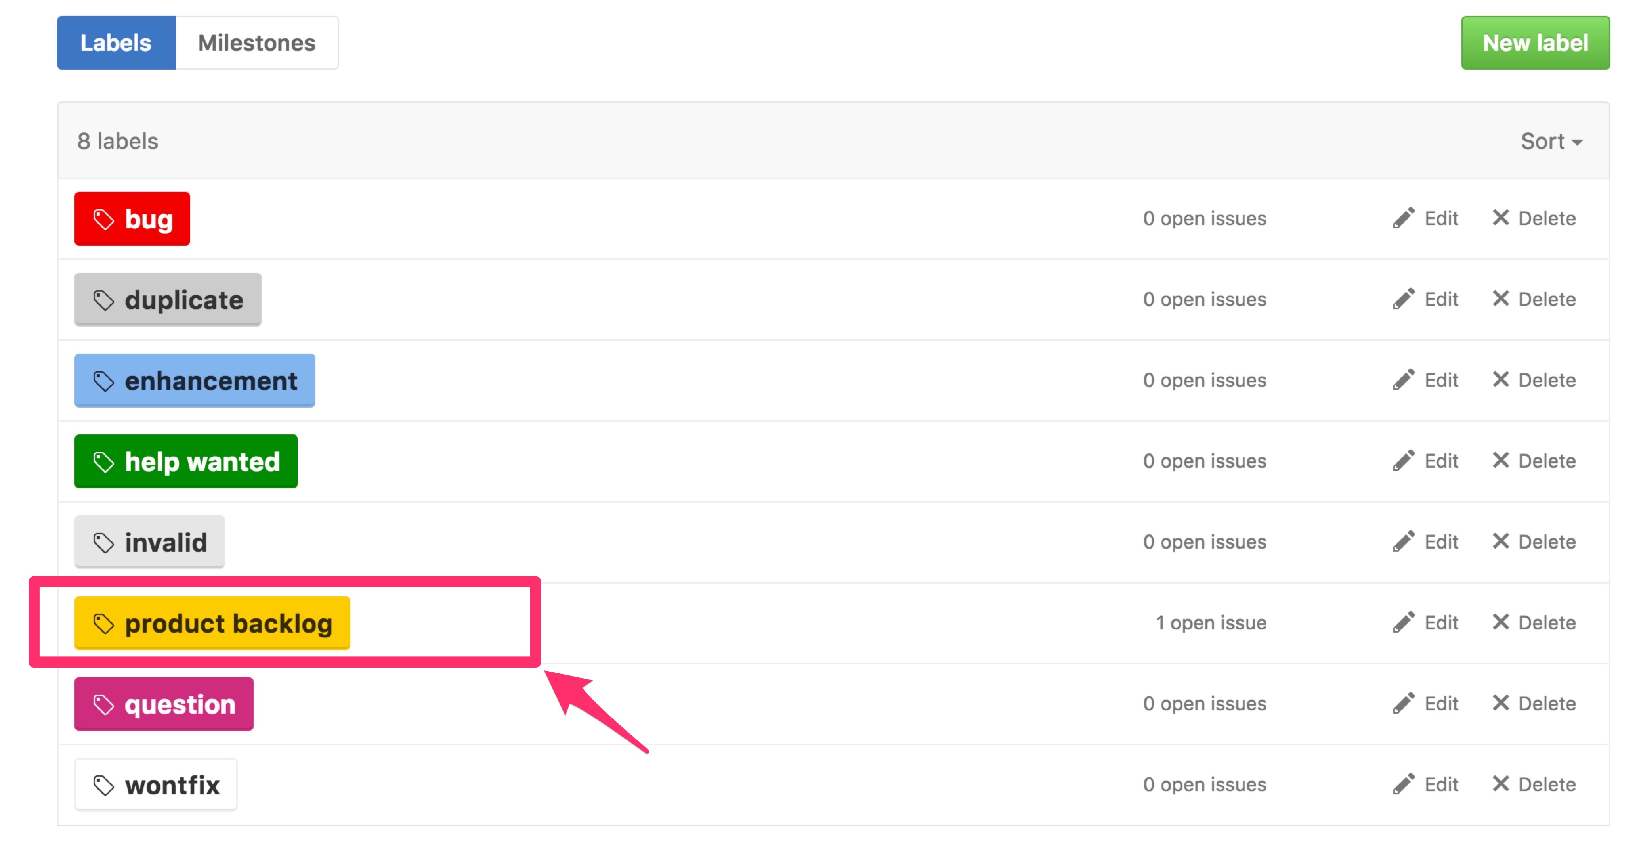The width and height of the screenshot is (1639, 861).
Task: Select the help wanted label badge
Action: coord(186,461)
